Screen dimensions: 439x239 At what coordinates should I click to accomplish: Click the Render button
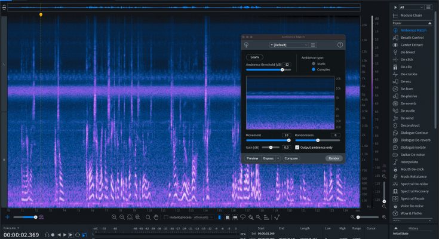tap(334, 158)
